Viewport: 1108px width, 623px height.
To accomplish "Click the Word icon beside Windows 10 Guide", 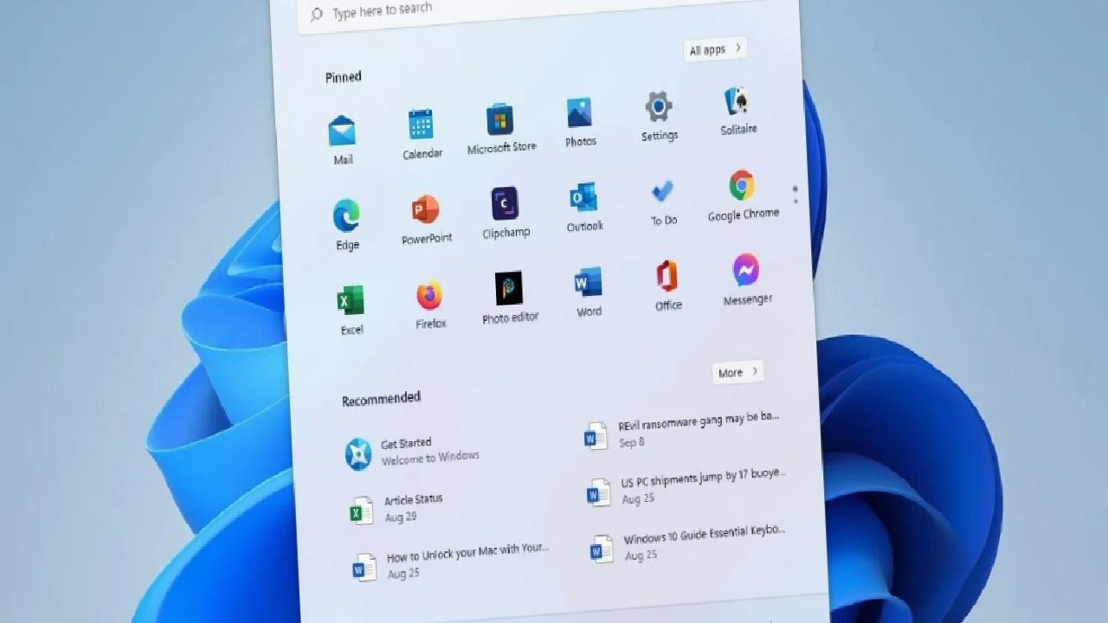I will [602, 549].
